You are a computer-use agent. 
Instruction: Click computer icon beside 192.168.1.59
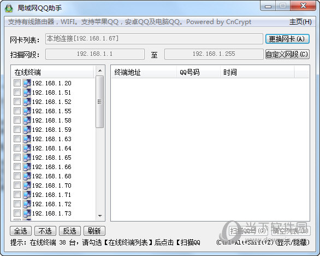[27, 130]
